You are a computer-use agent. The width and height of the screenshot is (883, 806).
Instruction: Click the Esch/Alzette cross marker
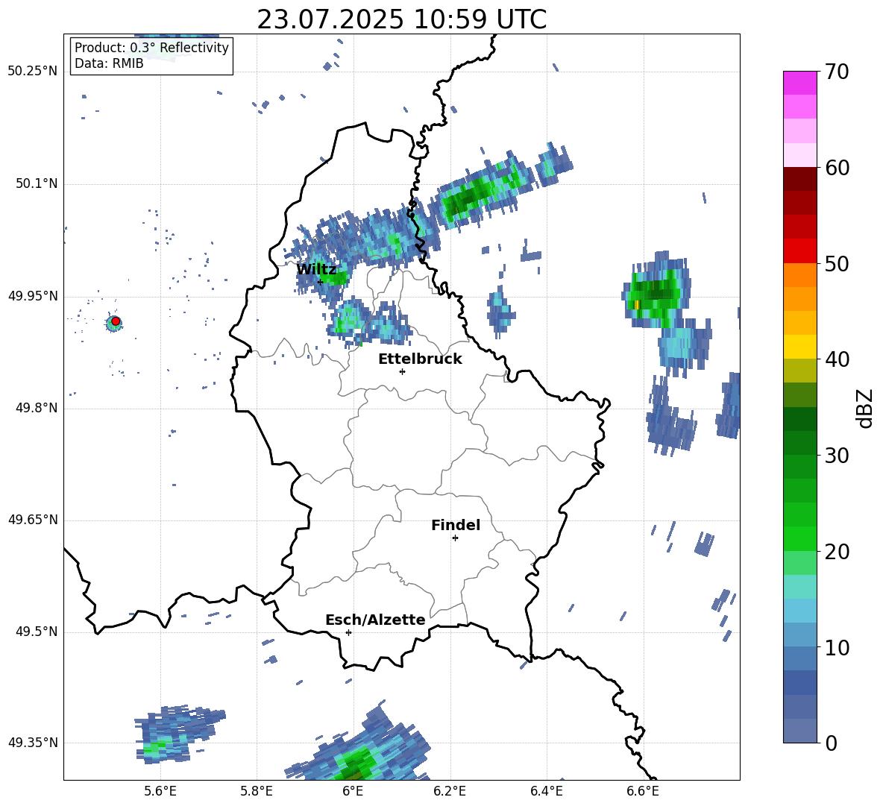click(348, 632)
